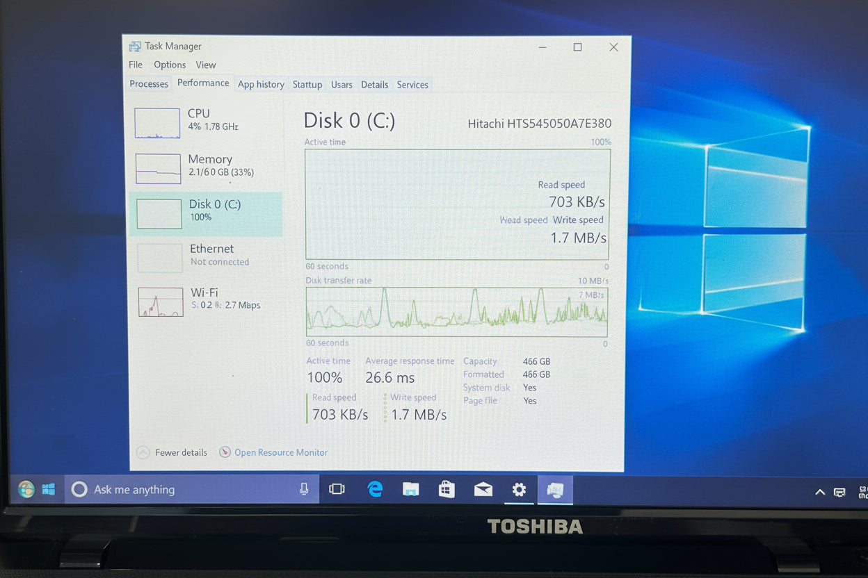Select the Wi-Fi graph thumbnail
The image size is (868, 578).
click(x=161, y=302)
